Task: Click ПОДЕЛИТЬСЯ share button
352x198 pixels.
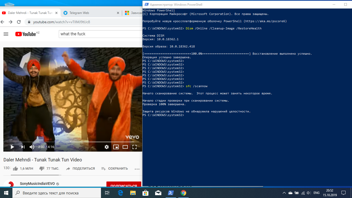Action: coord(80,169)
